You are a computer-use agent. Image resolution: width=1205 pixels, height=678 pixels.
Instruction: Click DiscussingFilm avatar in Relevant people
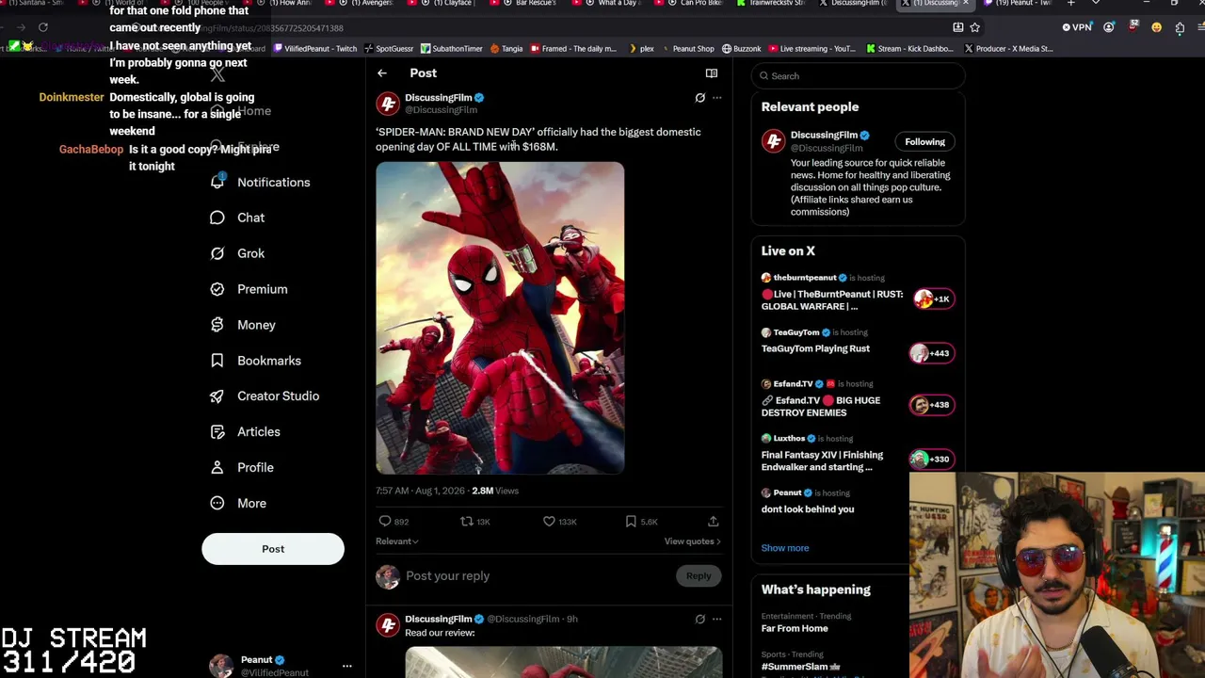(773, 141)
